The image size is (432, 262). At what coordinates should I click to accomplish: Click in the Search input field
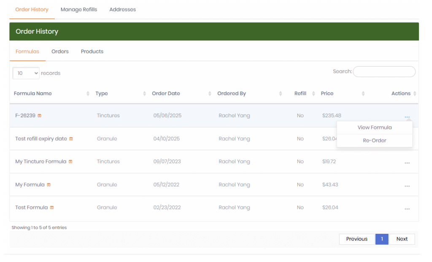(384, 72)
